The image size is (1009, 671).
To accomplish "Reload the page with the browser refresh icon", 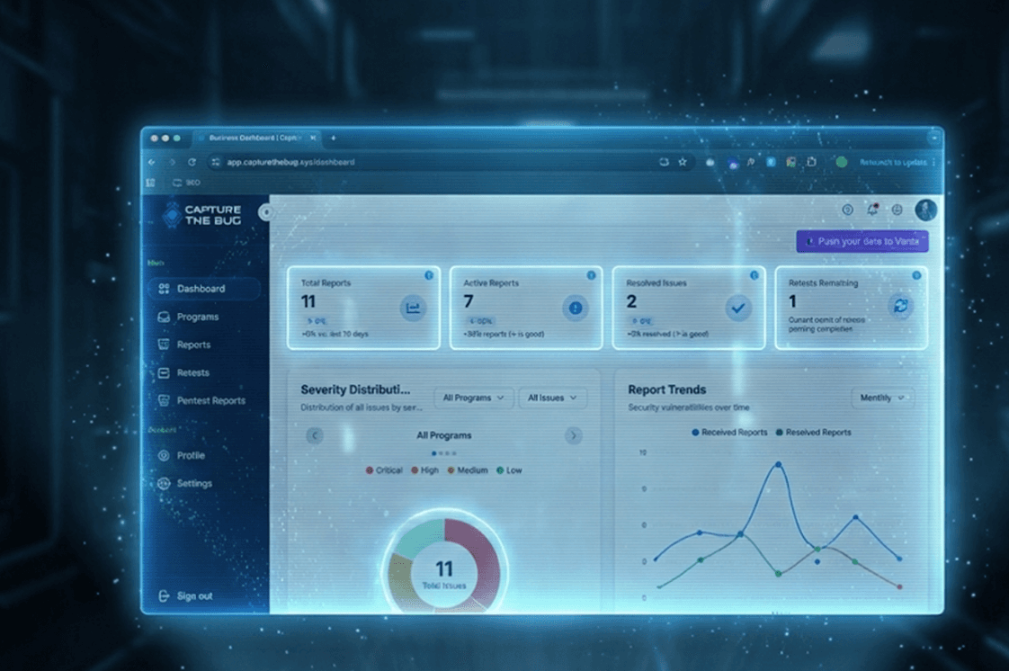I will [192, 162].
